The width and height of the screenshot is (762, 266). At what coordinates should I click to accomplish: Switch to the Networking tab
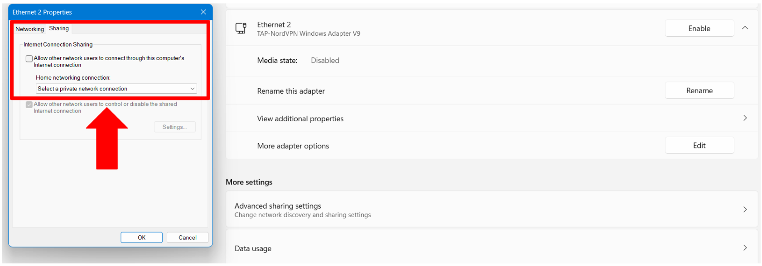(x=30, y=29)
